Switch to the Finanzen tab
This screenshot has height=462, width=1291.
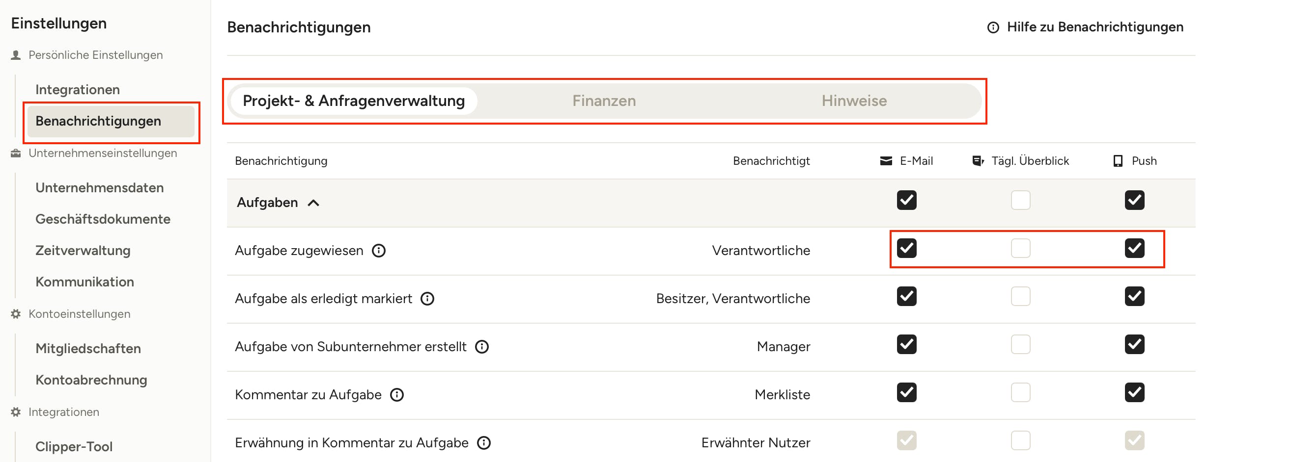pyautogui.click(x=603, y=101)
